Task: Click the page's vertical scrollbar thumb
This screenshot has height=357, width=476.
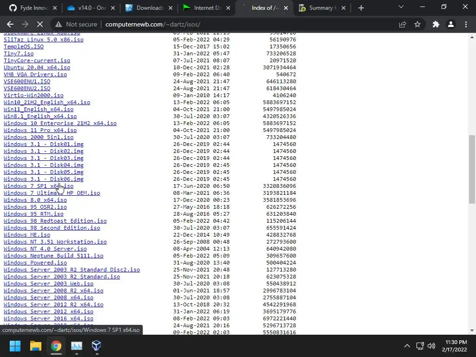Action: (472, 169)
